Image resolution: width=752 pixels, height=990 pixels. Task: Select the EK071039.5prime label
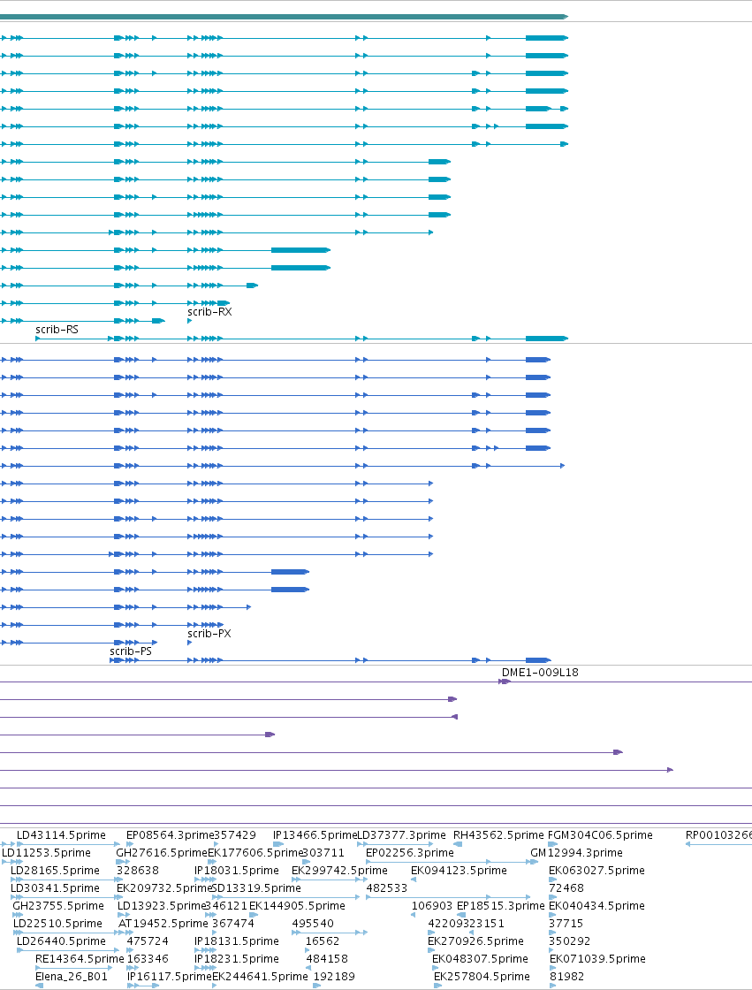[x=597, y=959]
